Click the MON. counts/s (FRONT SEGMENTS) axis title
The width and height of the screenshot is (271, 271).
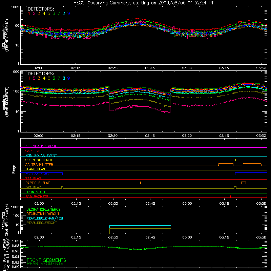pos(5,35)
